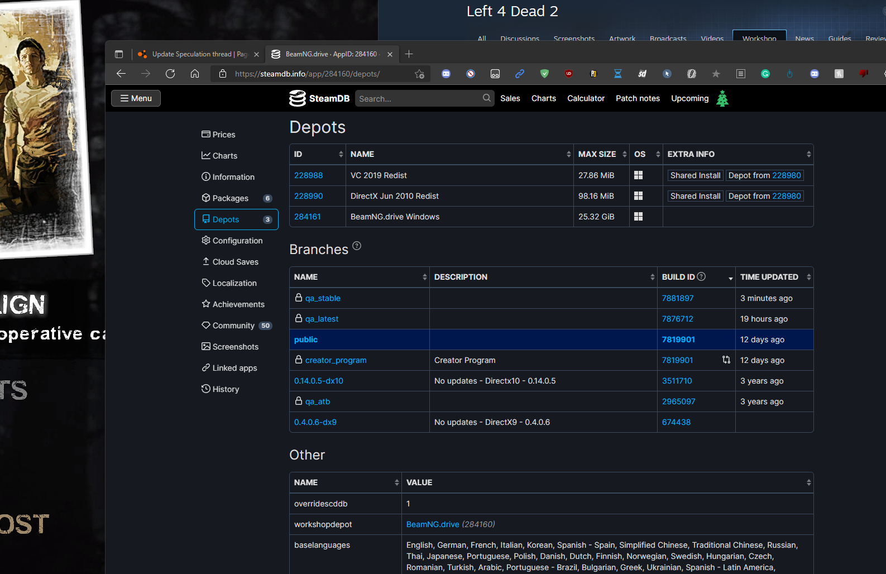
Task: Open the Cloud Saves sidebar section
Action: (236, 262)
